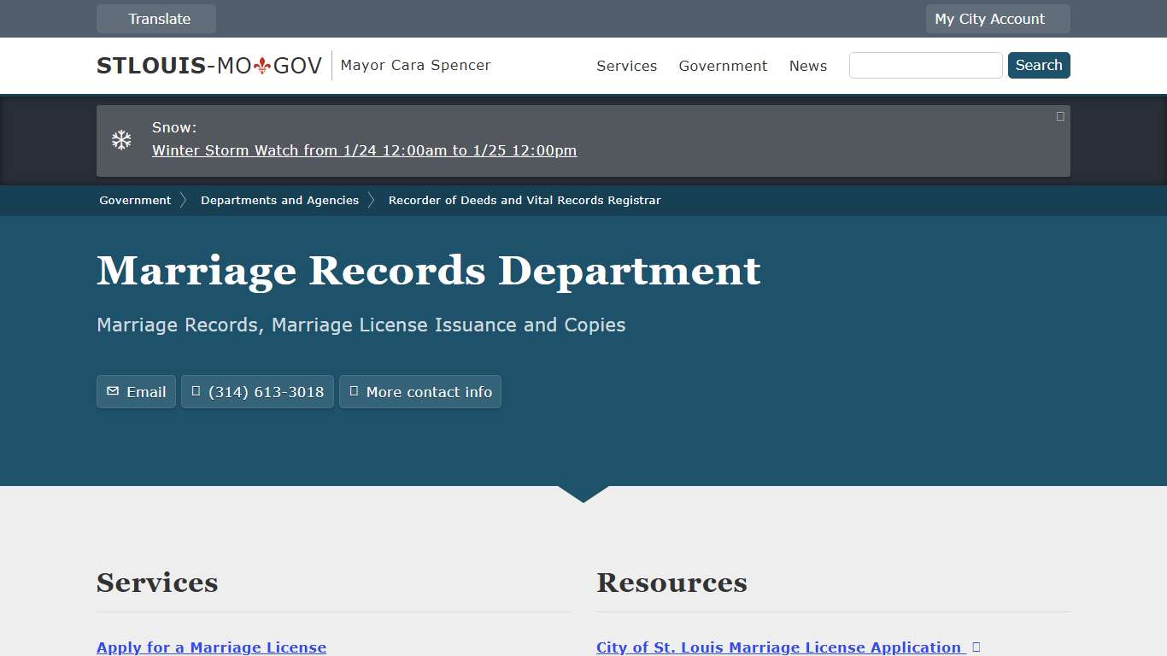1167x656 pixels.
Task: Expand the chevron after Departments and Agencies
Action: [372, 200]
